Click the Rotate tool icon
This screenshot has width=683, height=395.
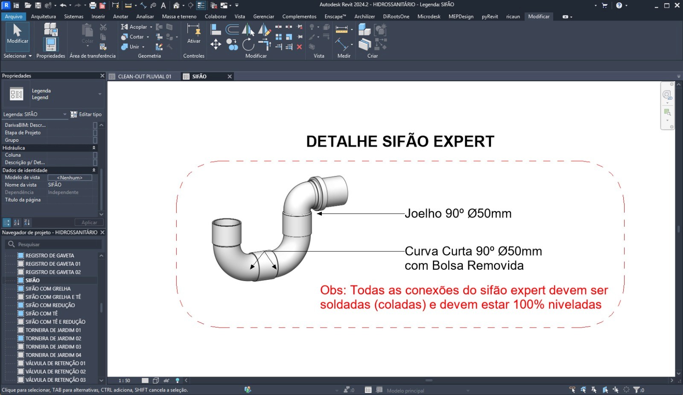[x=248, y=44]
